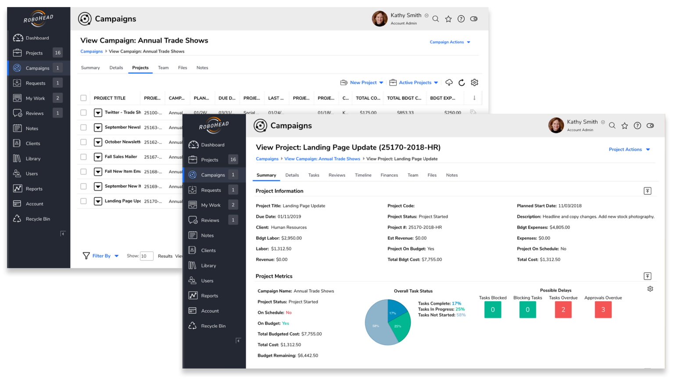Viewport: 674px width, 384px height.
Task: Open the Dashboard from the sidebar
Action: (213, 144)
